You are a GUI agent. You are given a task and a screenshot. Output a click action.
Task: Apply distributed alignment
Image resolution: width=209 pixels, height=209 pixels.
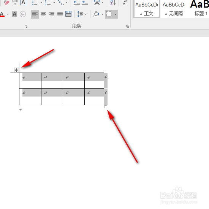pos(68,14)
